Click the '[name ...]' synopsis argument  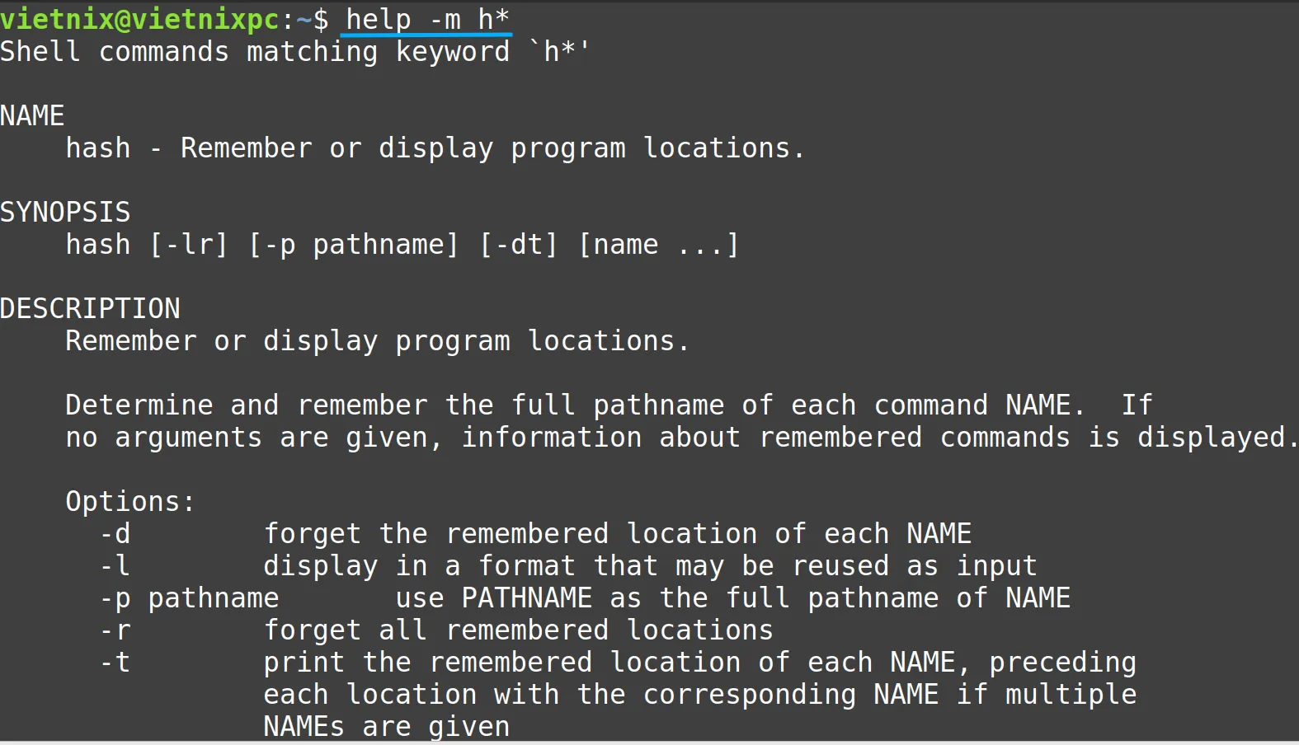pos(659,245)
